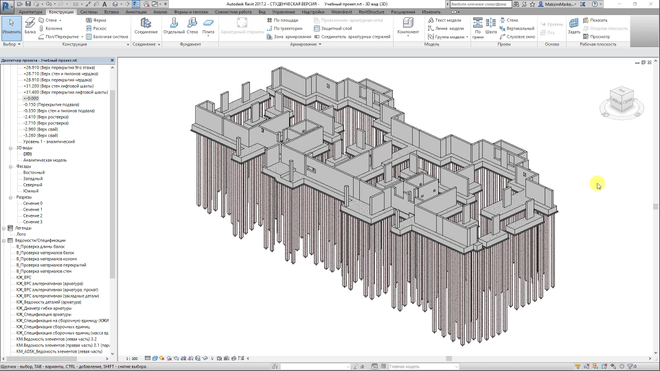Collapse the Фасады tree node

(10, 167)
